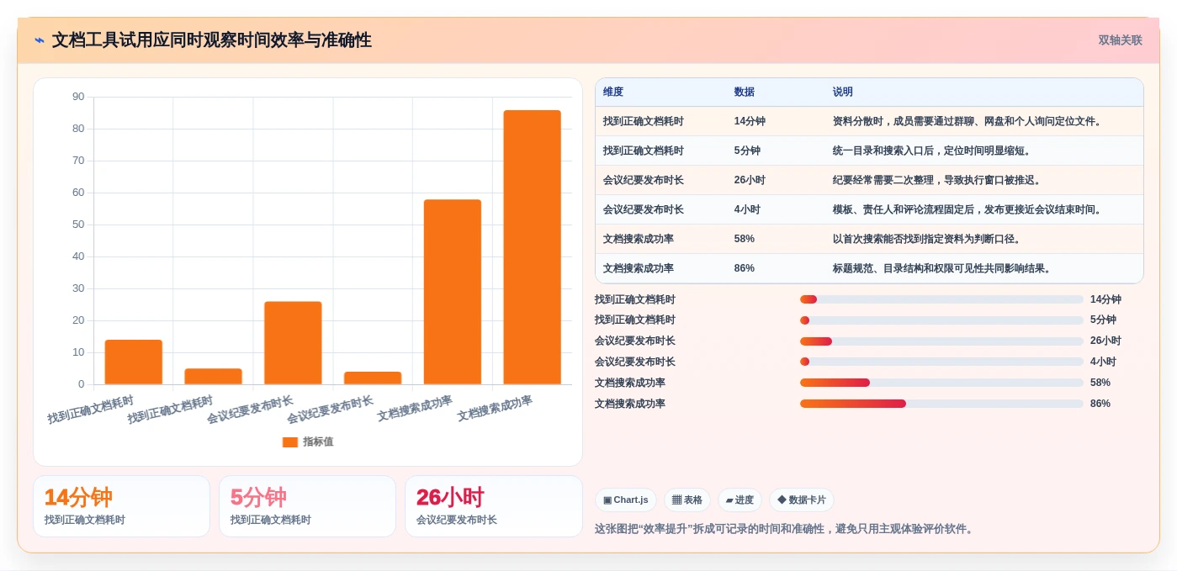The height and width of the screenshot is (571, 1177).
Task: Click the chart bar with value 4
Action: tap(373, 378)
